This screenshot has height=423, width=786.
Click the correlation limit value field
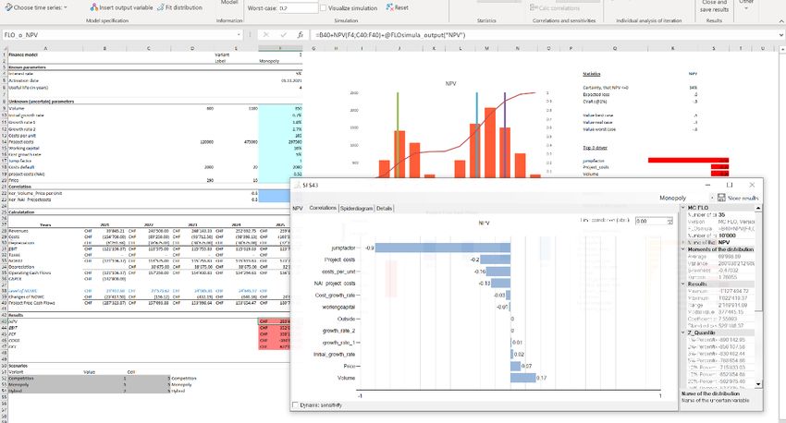tap(650, 221)
